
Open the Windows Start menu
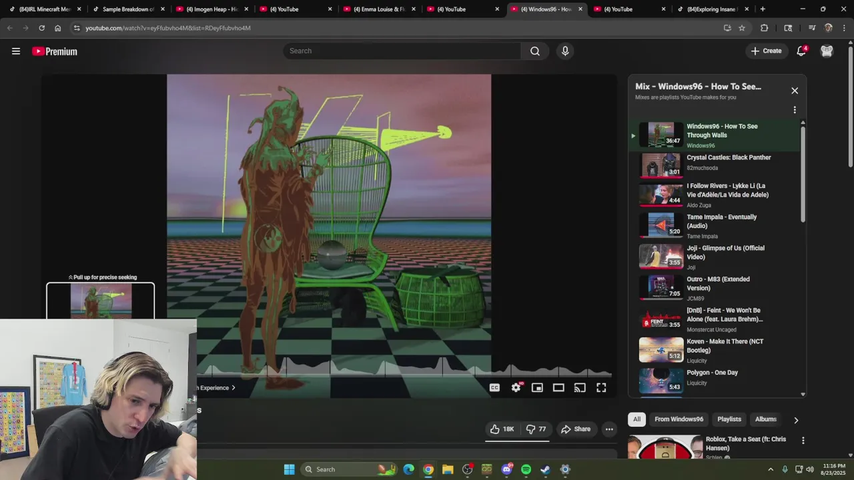[x=289, y=469]
